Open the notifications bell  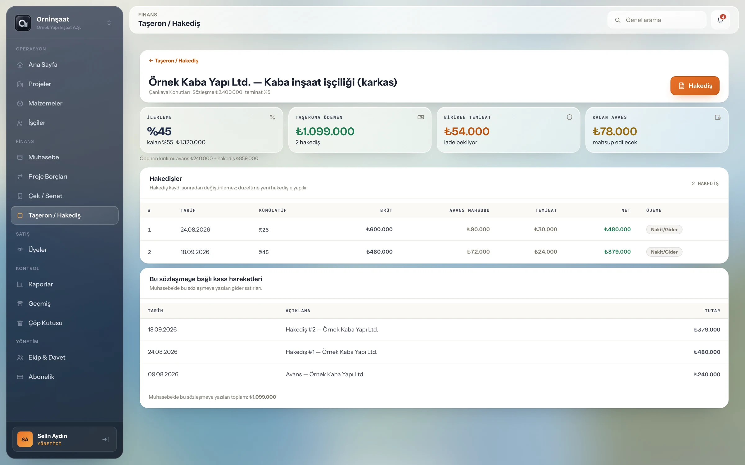[720, 20]
